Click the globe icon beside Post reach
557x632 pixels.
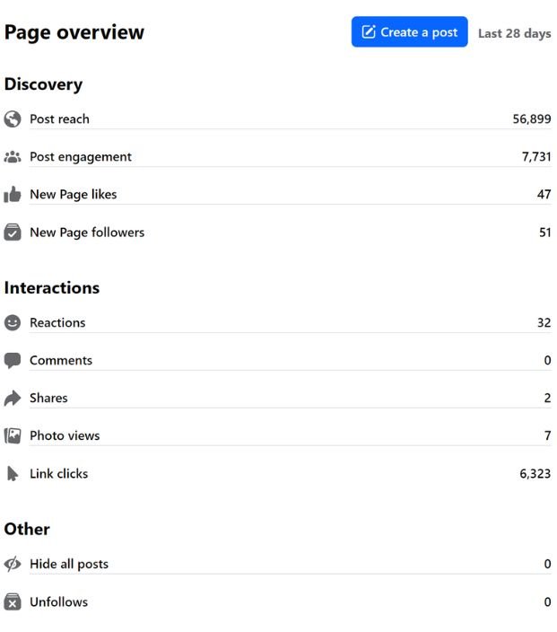click(13, 119)
